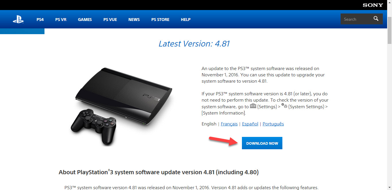Go to the PS STORE section
The height and width of the screenshot is (190, 392).
point(160,20)
